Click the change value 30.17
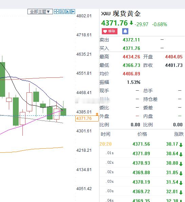185x202 pixels. [172, 144]
